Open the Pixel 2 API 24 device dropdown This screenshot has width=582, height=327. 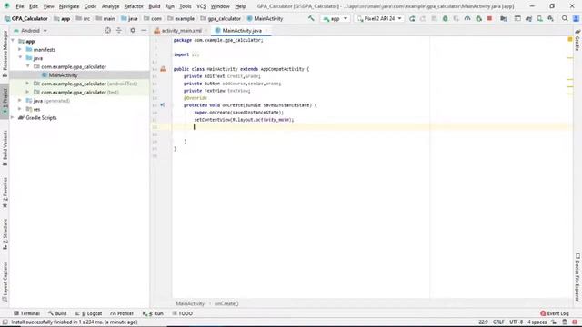pyautogui.click(x=379, y=18)
